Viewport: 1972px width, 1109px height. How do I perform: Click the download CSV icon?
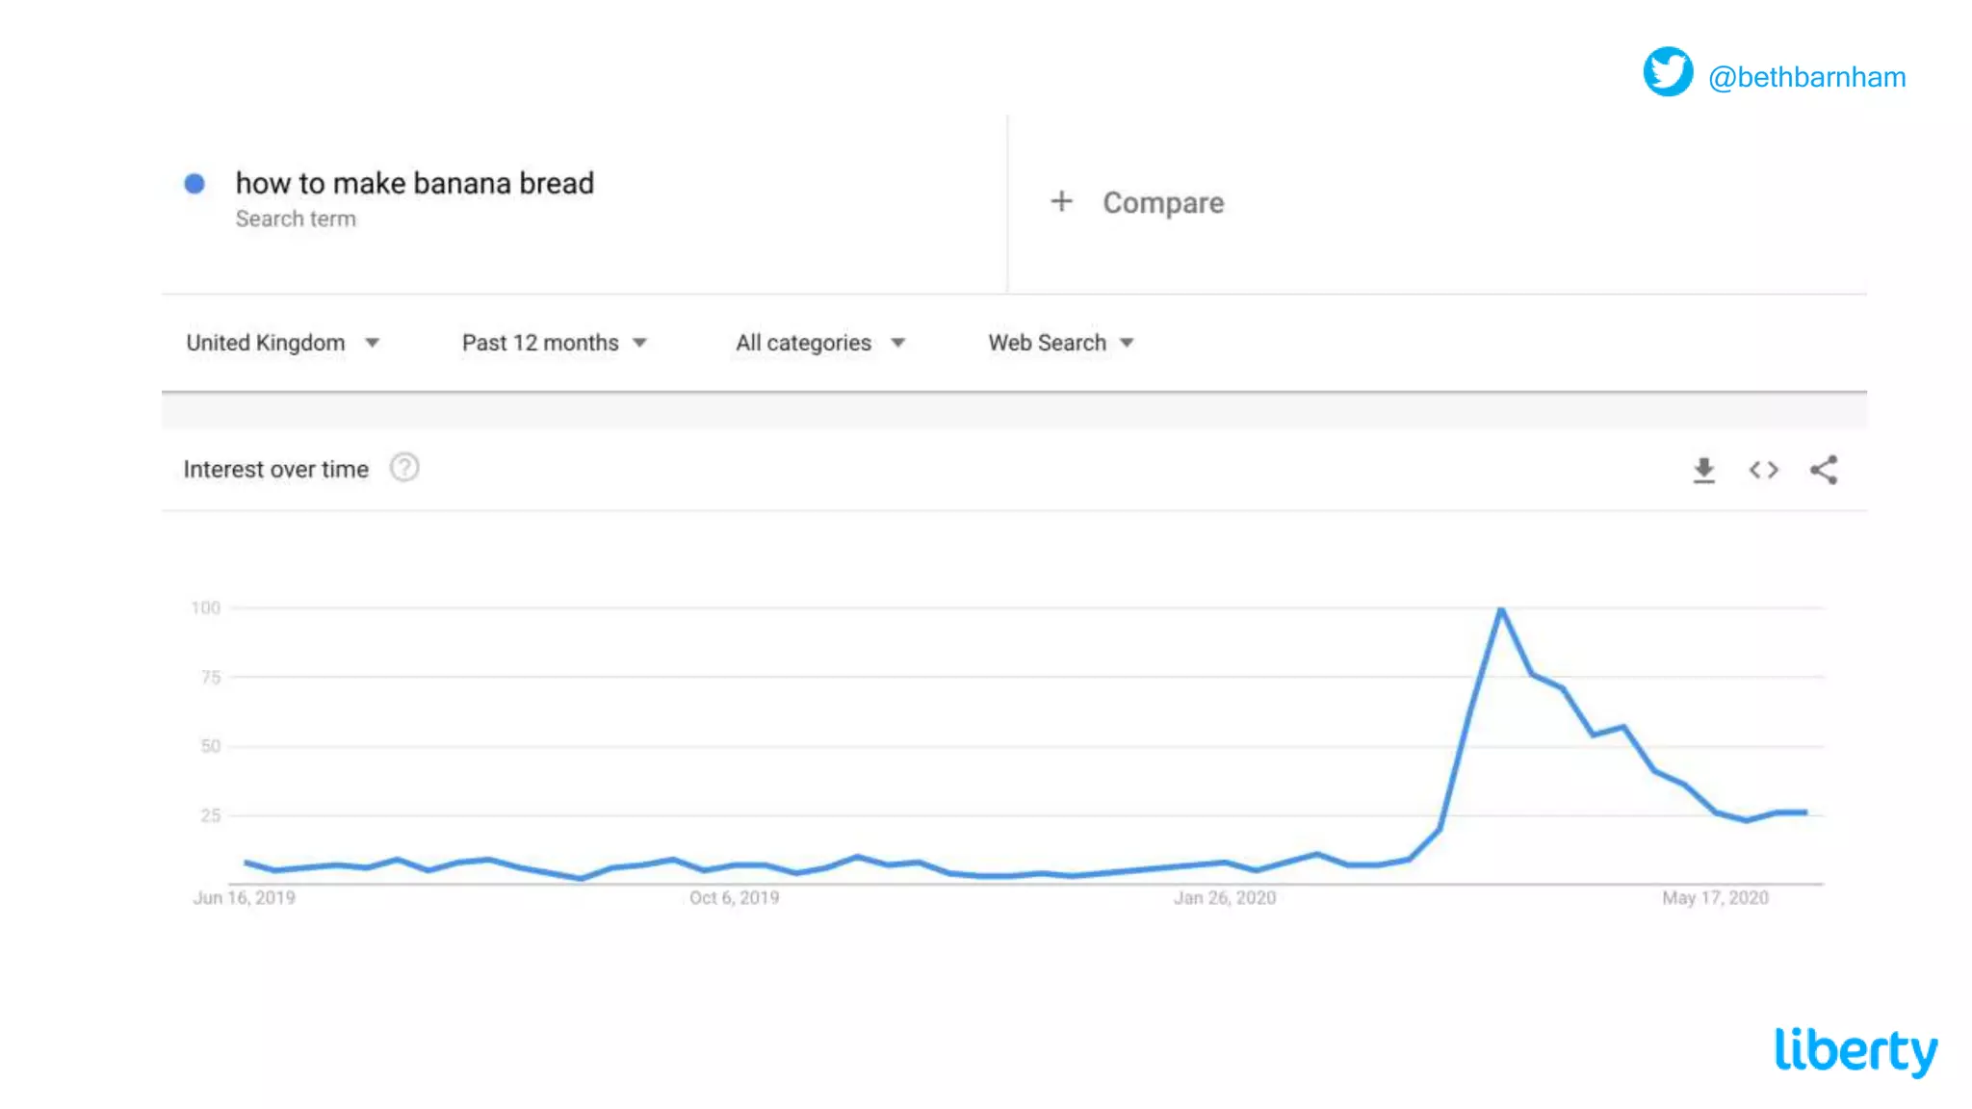1703,470
